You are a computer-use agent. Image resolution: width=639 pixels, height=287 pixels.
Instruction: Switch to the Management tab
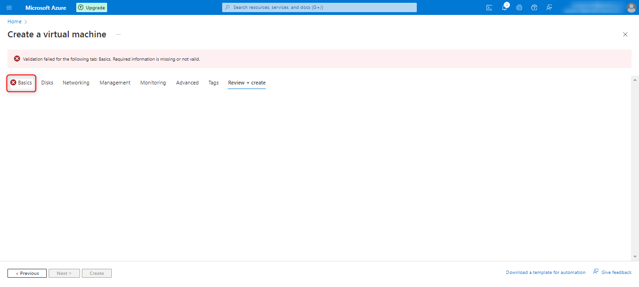point(115,83)
